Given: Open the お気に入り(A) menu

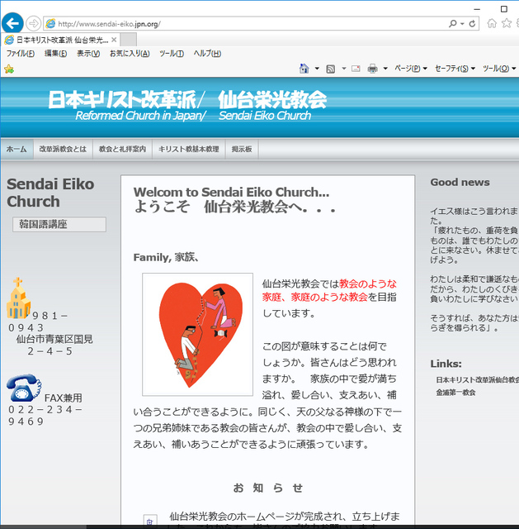Looking at the screenshot, I should coord(130,54).
